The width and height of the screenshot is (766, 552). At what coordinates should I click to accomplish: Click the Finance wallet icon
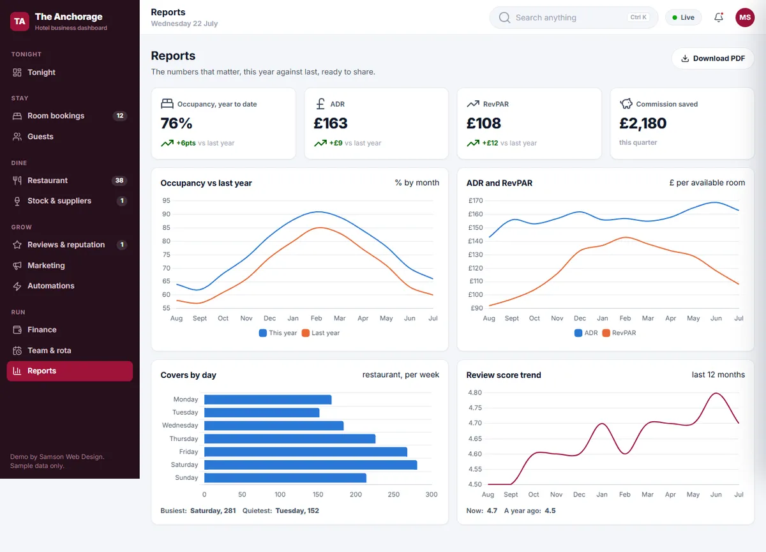click(x=17, y=330)
